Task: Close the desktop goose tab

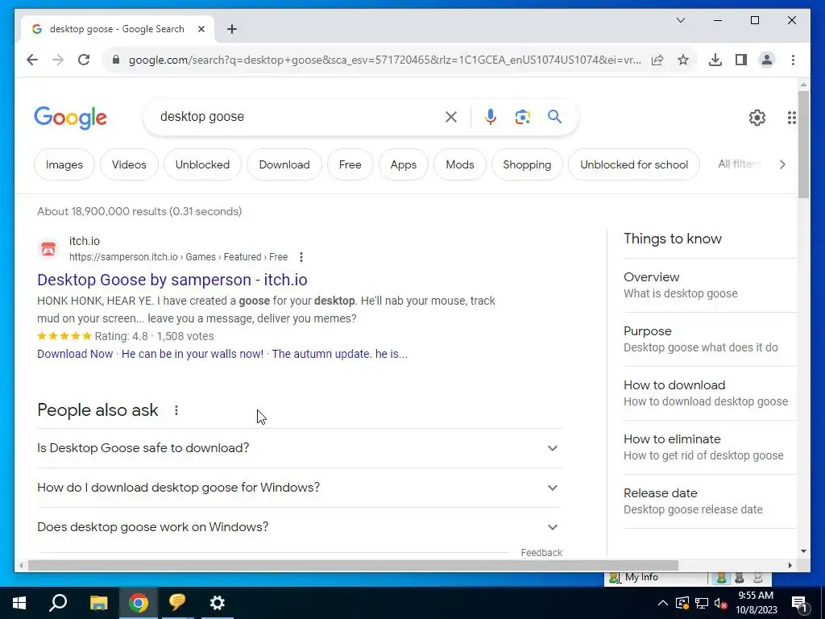Action: point(201,29)
